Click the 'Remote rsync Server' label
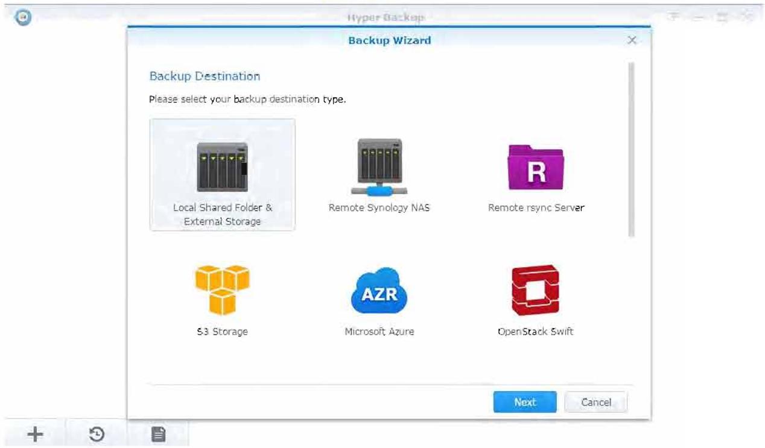Screen dimensions: 765x448 point(536,208)
